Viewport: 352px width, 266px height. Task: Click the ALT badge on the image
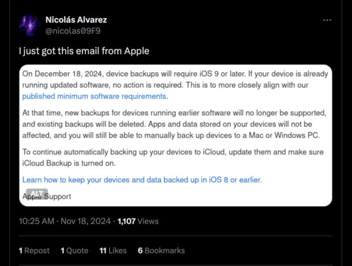[x=38, y=193]
